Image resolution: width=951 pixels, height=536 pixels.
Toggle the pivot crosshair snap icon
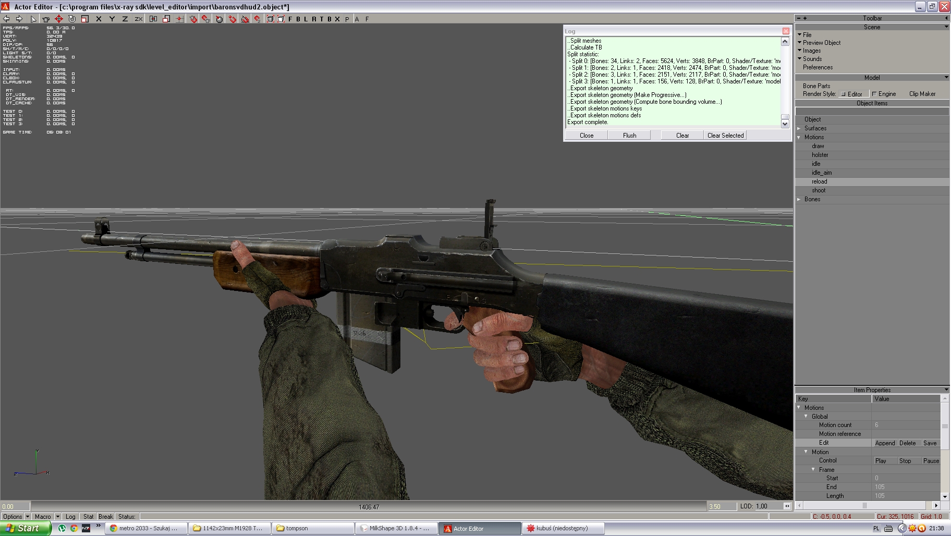pos(179,19)
